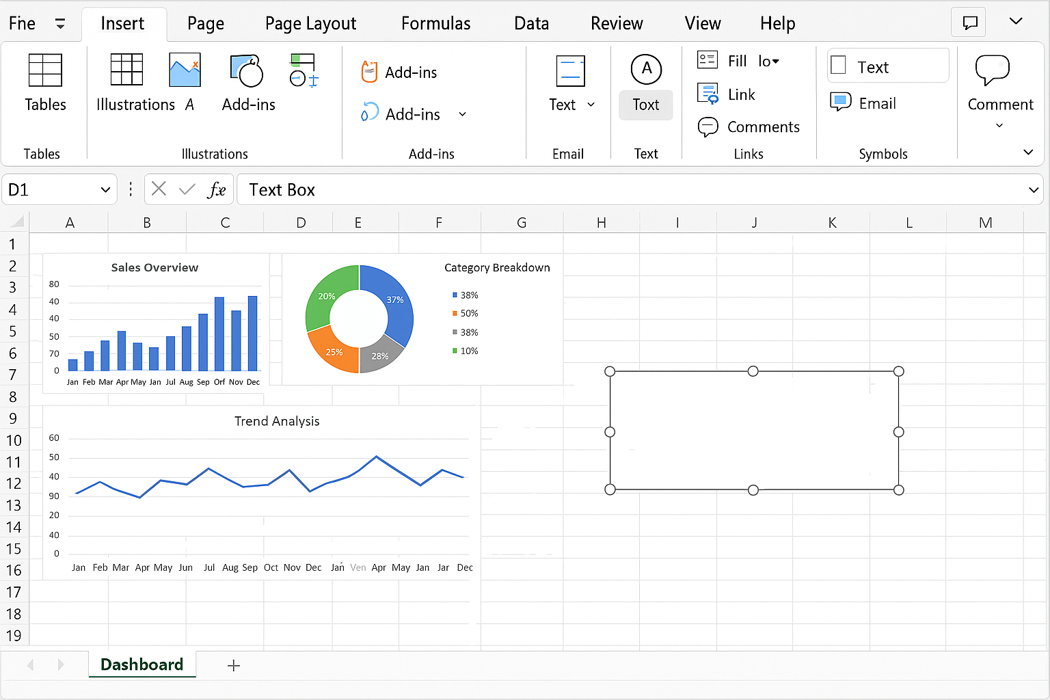Insert picture using the image icon
The image size is (1050, 700).
click(x=185, y=70)
